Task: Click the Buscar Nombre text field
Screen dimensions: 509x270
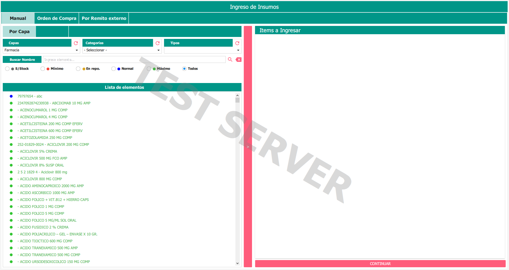Action: pos(134,60)
